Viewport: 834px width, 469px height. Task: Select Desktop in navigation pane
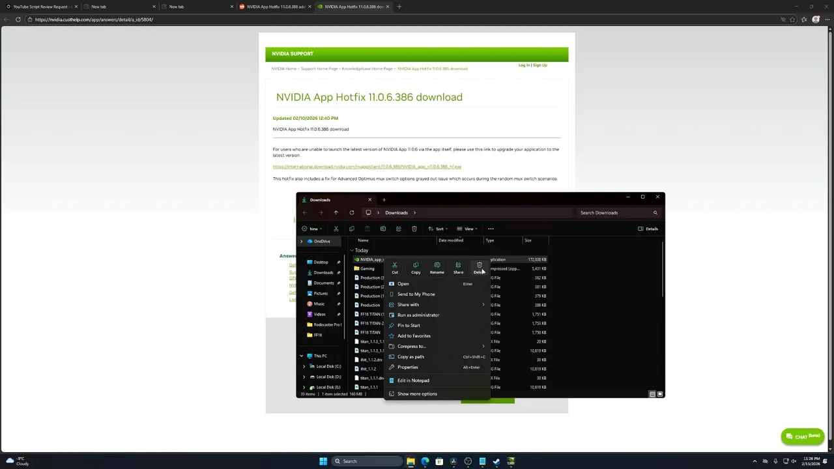[x=321, y=262]
